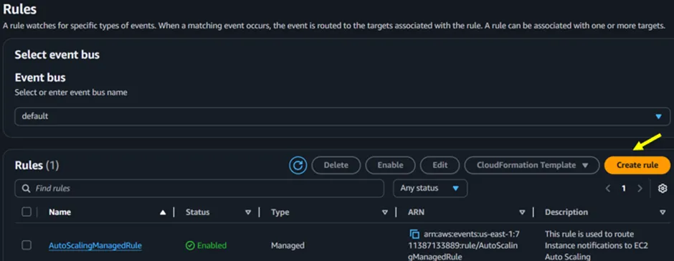674x261 pixels.
Task: Open rules table preferences gear
Action: point(663,189)
